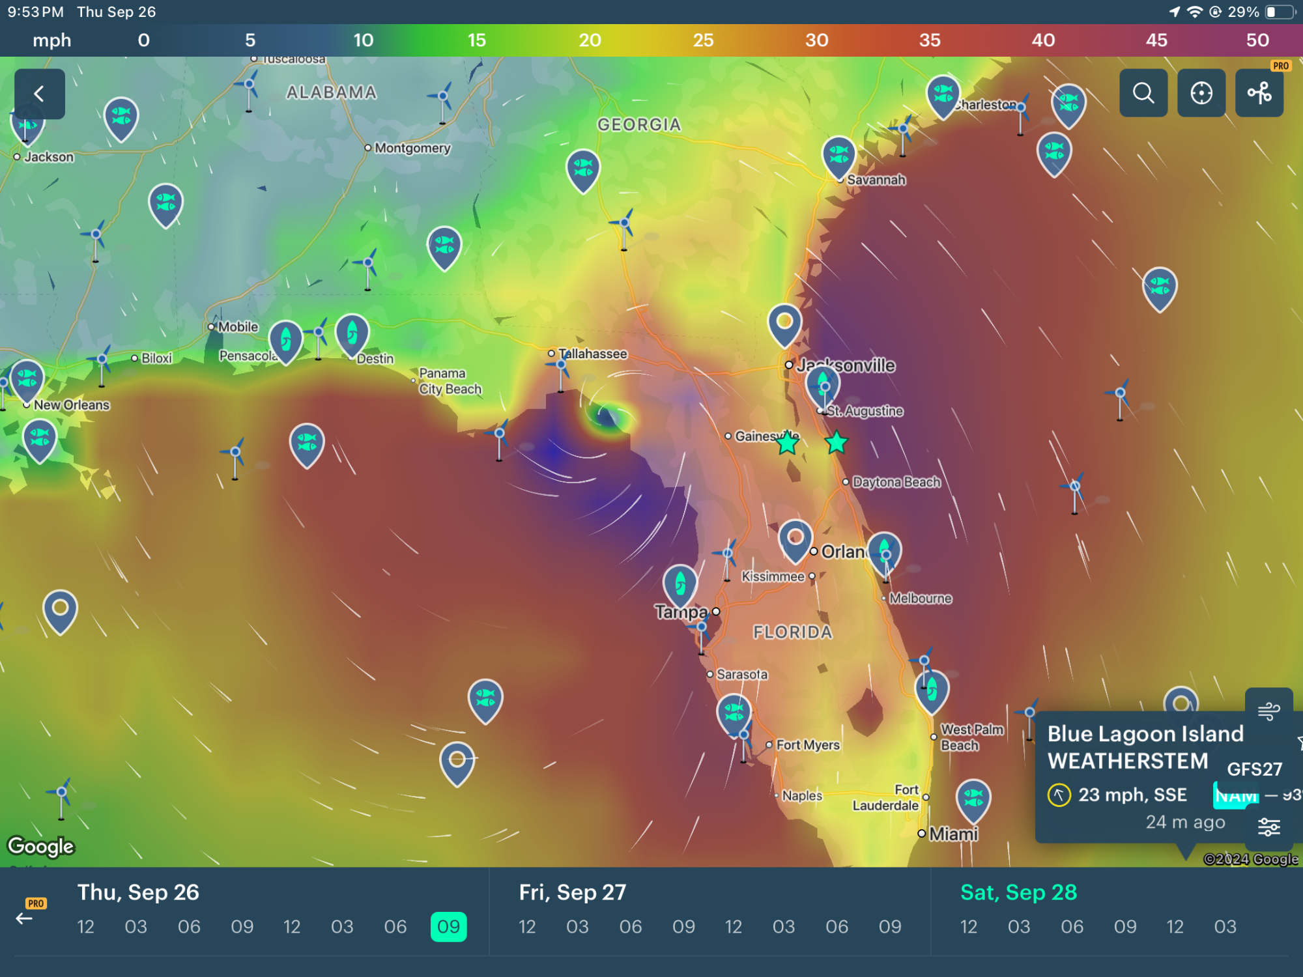This screenshot has width=1303, height=977.
Task: Open weather station pin at bottom Gulf
Action: pyautogui.click(x=457, y=763)
